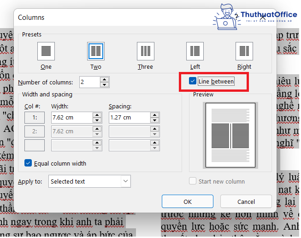
Task: Click the Col # '1:' cell
Action: [35, 118]
